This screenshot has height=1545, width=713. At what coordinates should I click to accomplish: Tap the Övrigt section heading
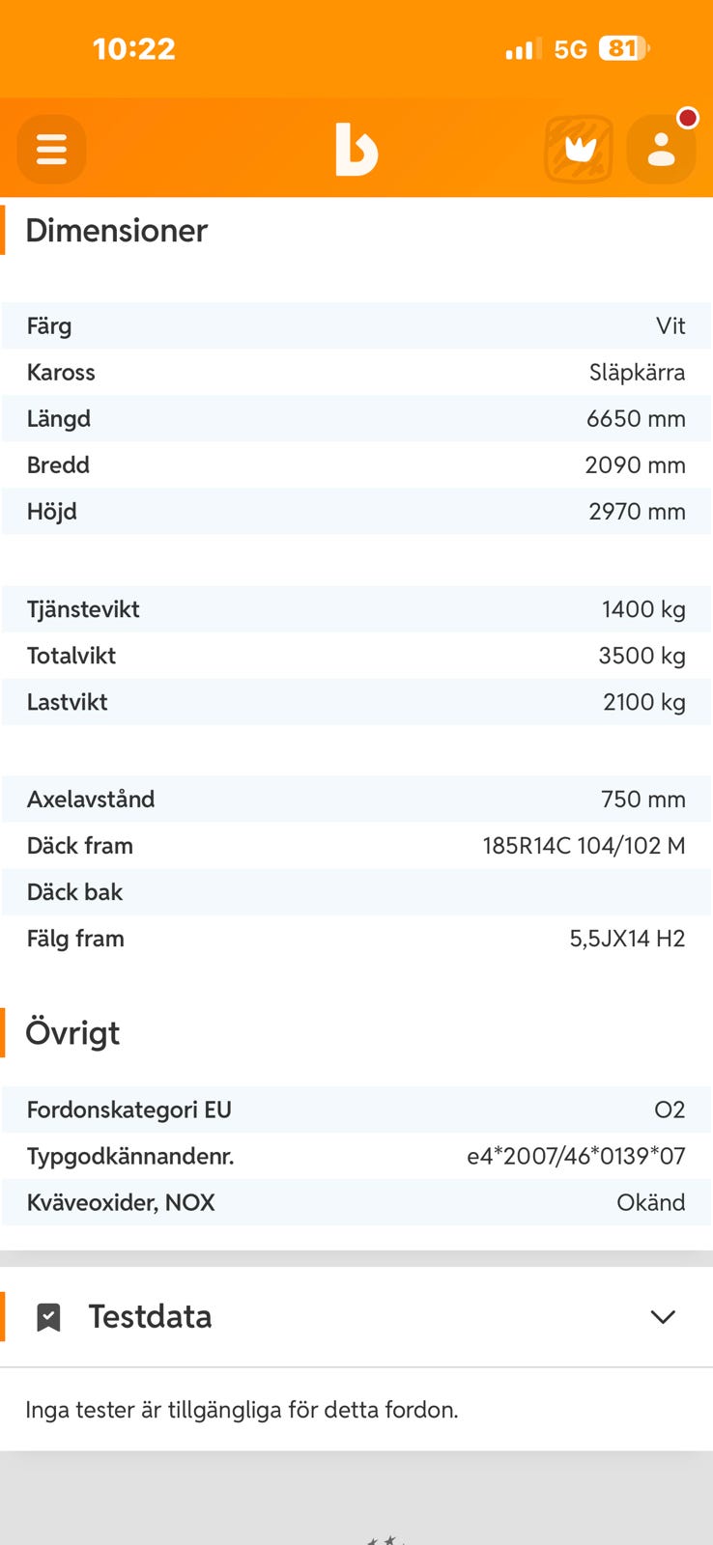point(72,1033)
